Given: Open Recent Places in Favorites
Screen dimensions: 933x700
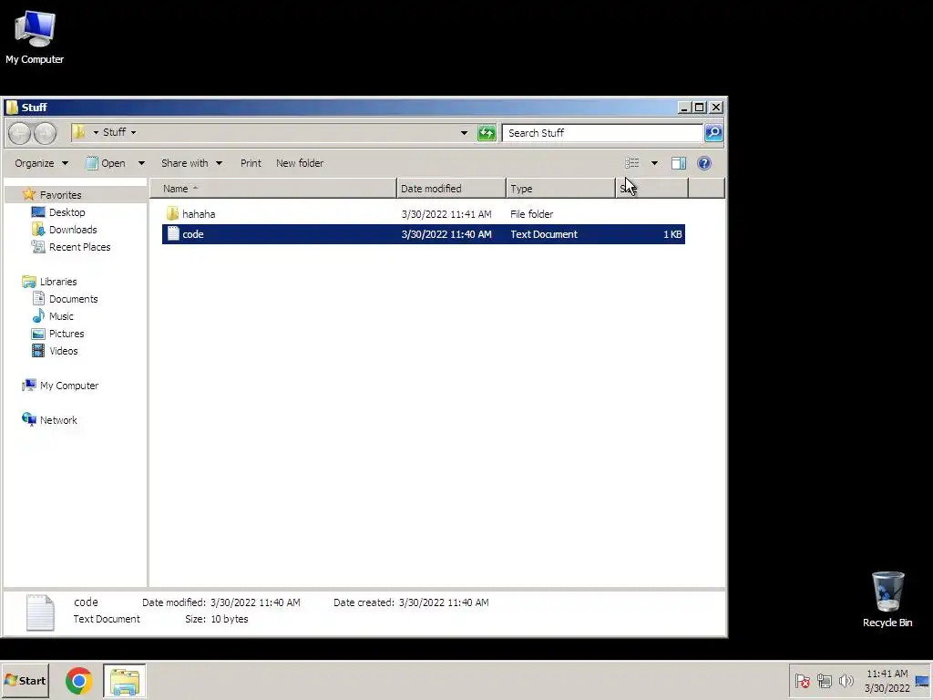Looking at the screenshot, I should [x=80, y=246].
